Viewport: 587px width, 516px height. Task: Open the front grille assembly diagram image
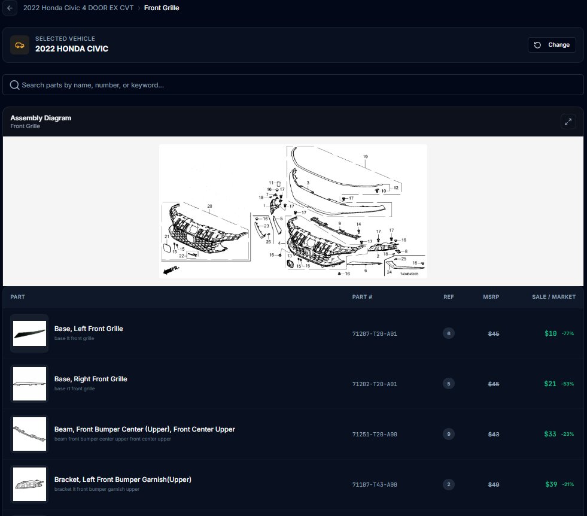click(293, 211)
